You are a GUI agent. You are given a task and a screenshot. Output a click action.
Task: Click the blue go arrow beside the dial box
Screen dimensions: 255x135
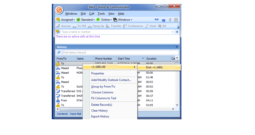177,32
